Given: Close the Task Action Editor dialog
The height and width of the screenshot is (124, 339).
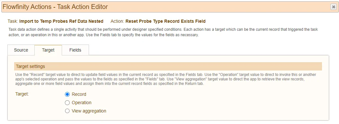Looking at the screenshot, I should (x=334, y=7).
